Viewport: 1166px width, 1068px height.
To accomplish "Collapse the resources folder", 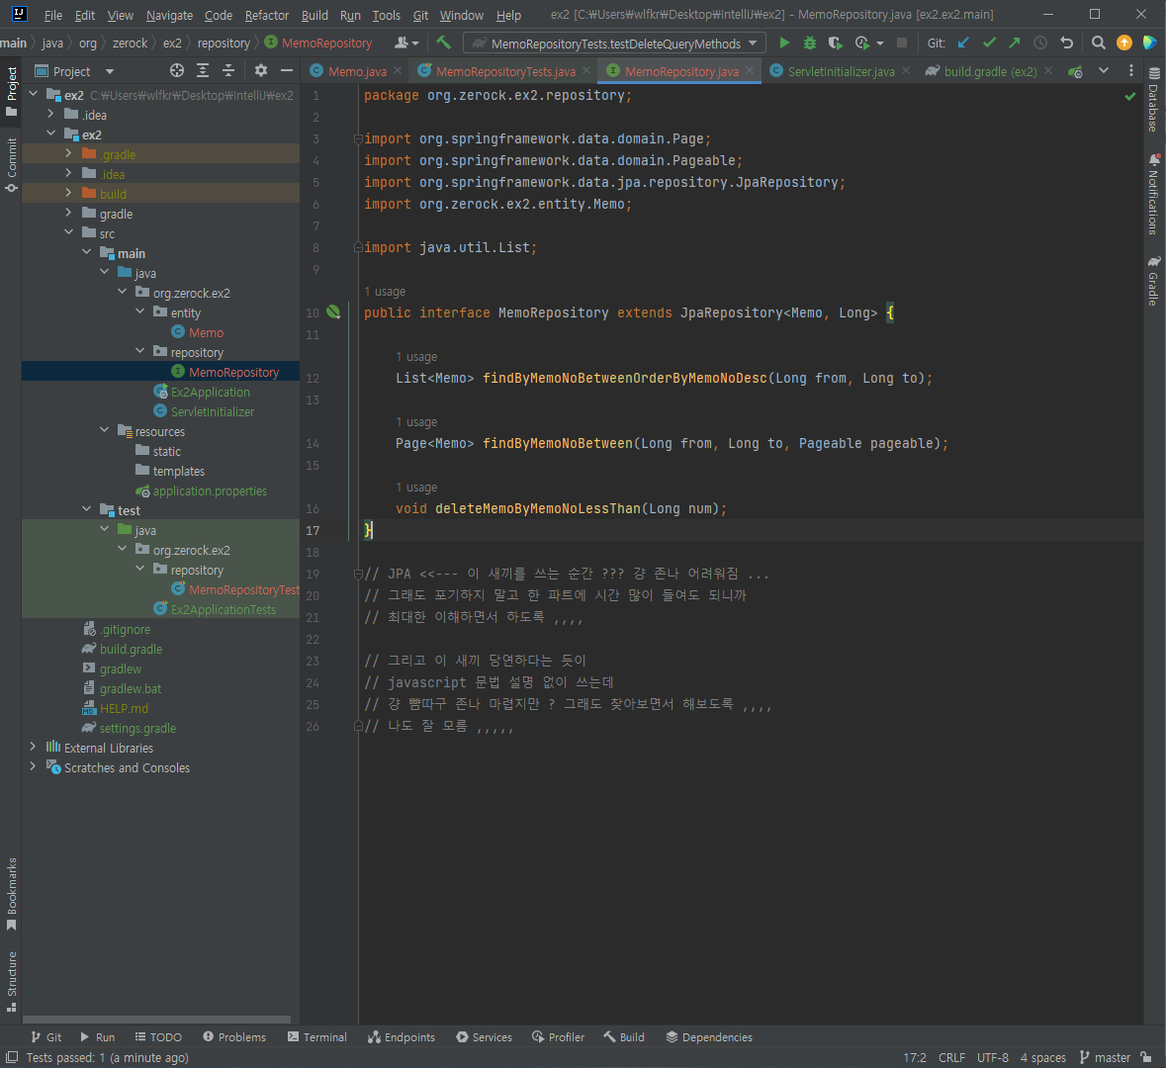I will coord(104,430).
